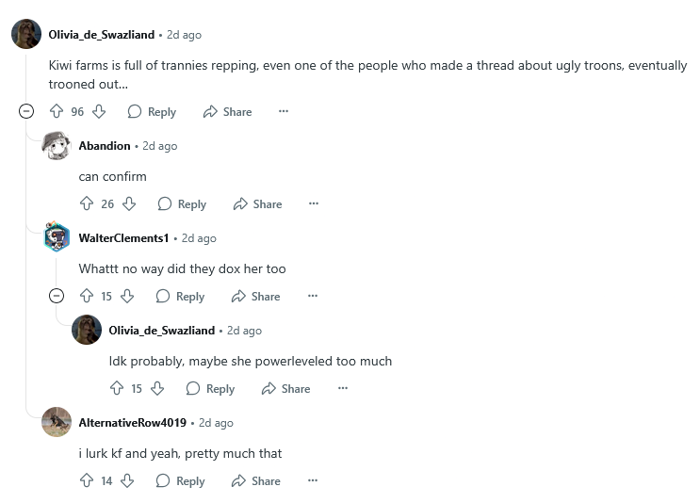Open WalterClements1's username link
The height and width of the screenshot is (503, 700).
[x=123, y=238]
